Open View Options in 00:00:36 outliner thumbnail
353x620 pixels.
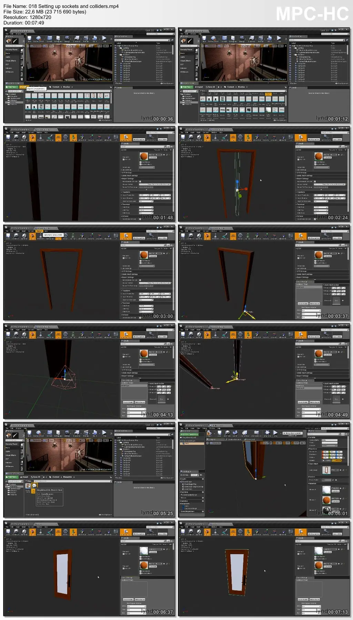tap(167, 83)
